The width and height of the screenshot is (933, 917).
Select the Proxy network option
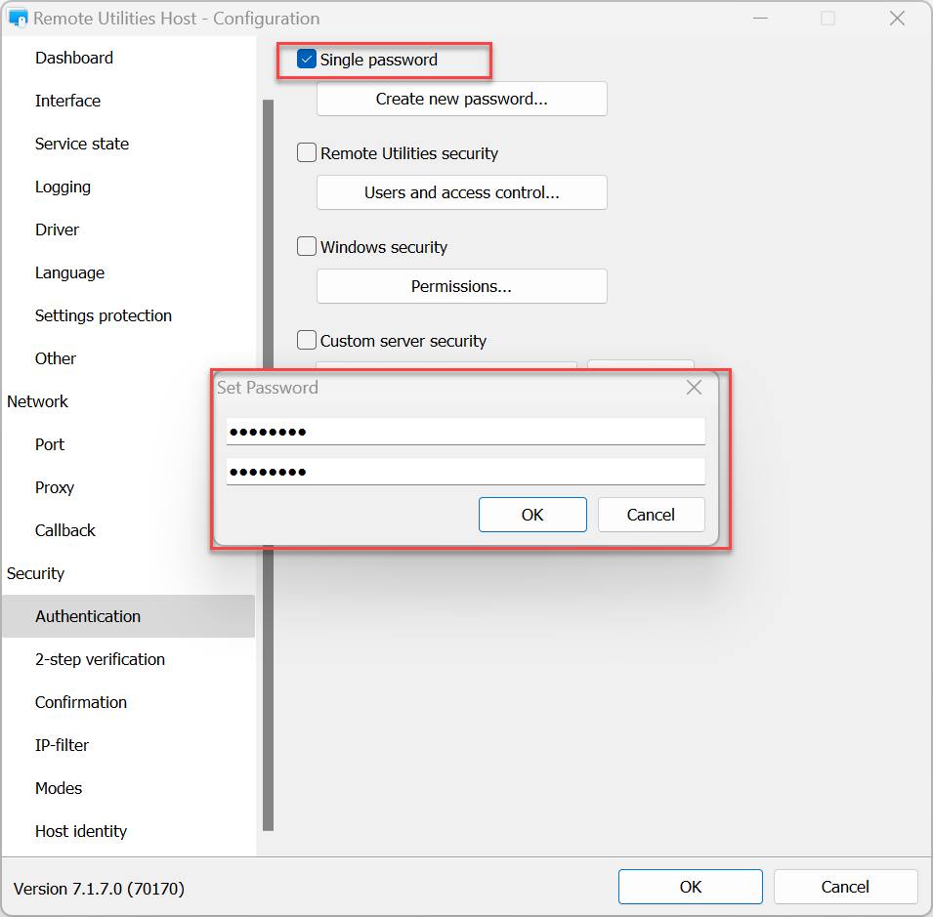pos(55,487)
